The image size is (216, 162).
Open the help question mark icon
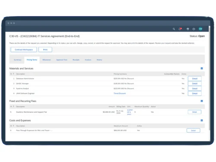tap(194, 29)
